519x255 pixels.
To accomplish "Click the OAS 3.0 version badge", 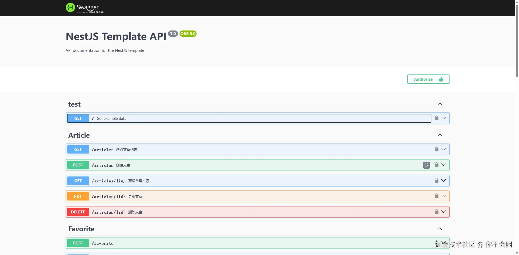I will click(x=188, y=34).
